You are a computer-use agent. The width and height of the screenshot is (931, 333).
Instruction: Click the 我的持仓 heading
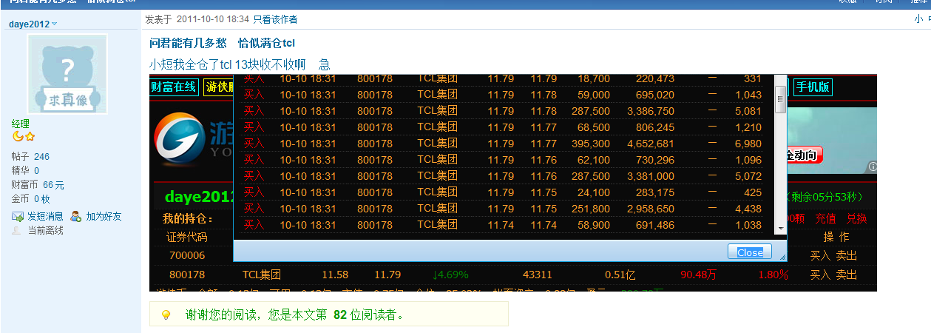188,218
